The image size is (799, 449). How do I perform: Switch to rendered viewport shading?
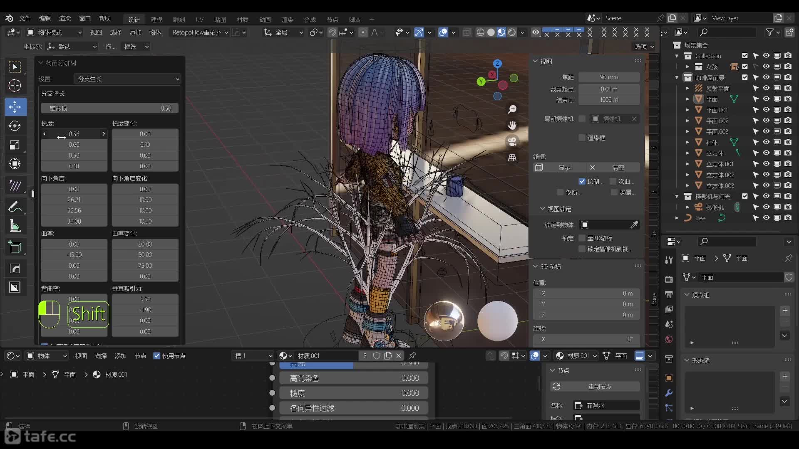[512, 32]
